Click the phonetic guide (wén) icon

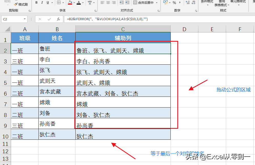(x=90, y=3)
